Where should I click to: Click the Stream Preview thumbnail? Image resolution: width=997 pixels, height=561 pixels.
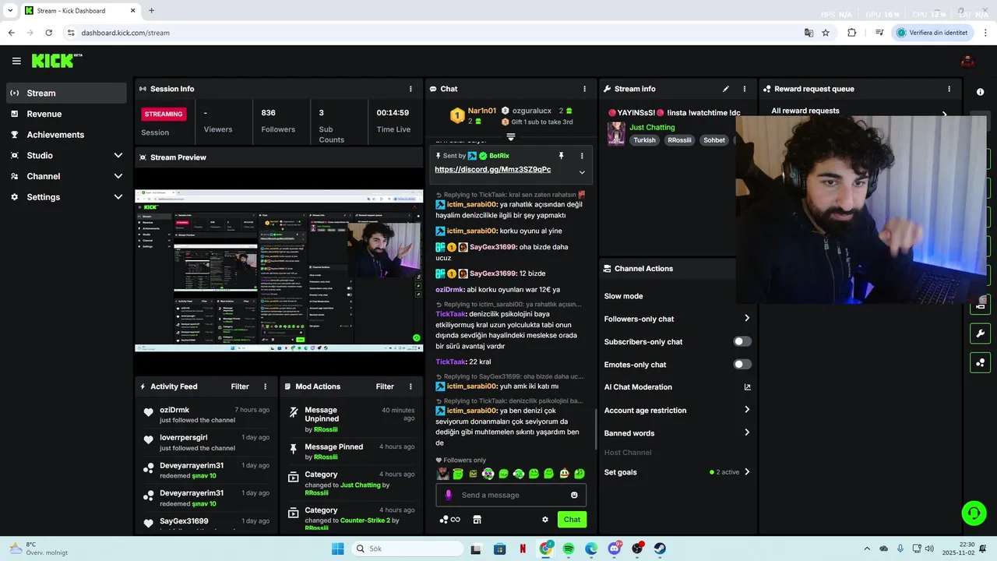[279, 270]
